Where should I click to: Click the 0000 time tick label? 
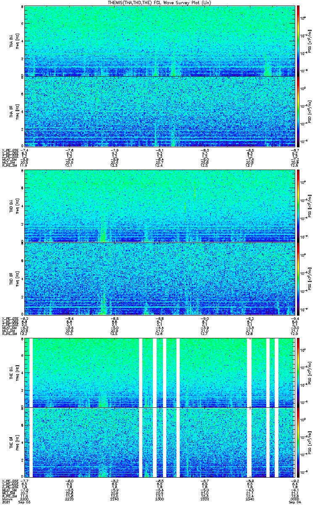295,499
